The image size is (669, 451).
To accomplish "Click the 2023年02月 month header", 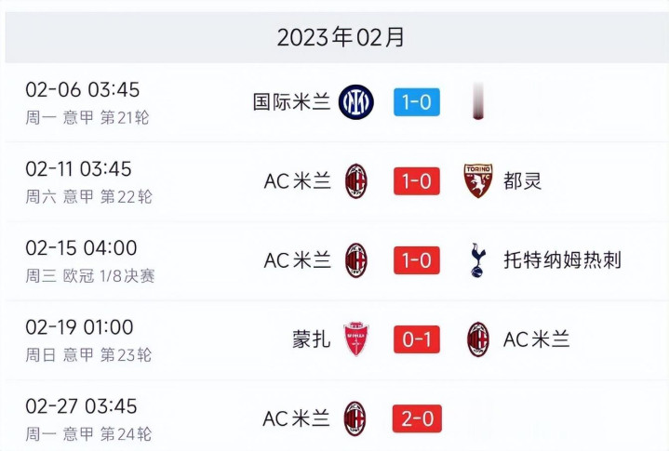I will [x=341, y=38].
